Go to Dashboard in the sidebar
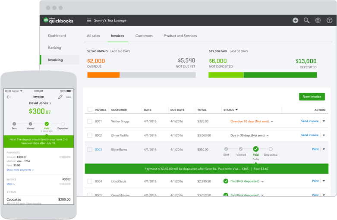 (57, 36)
